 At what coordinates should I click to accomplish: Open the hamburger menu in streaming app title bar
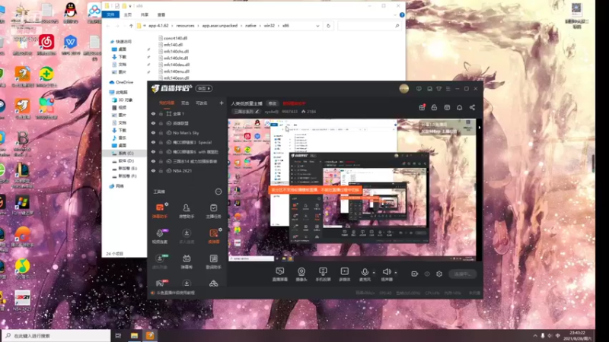tap(448, 89)
